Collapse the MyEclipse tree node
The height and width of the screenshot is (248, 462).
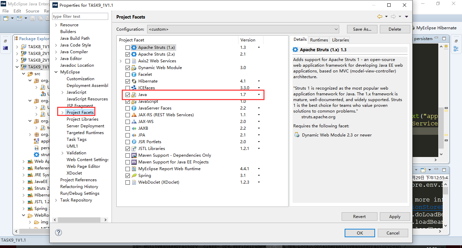pyautogui.click(x=56, y=72)
